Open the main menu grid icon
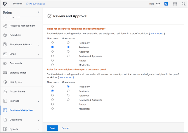188x133 pixels. [175, 4]
